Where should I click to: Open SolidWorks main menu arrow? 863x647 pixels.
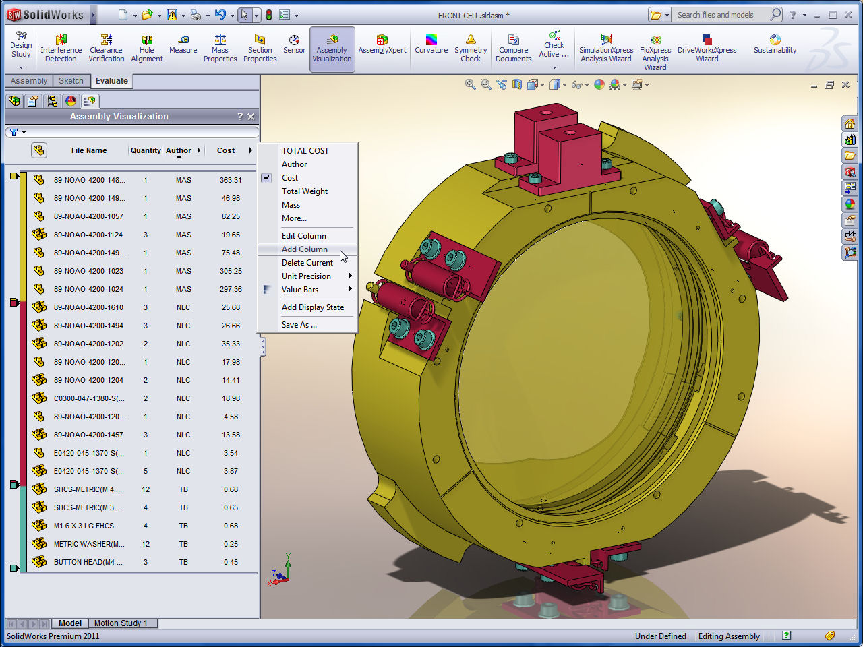(93, 15)
